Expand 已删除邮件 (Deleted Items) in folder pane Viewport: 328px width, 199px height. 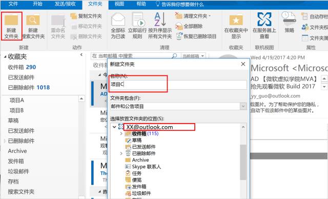point(5,141)
